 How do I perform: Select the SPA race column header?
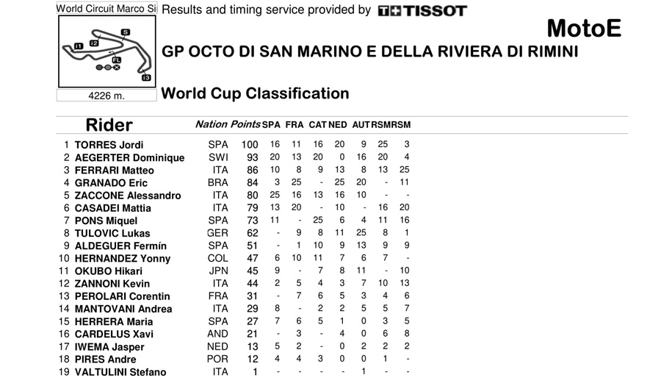(x=272, y=125)
